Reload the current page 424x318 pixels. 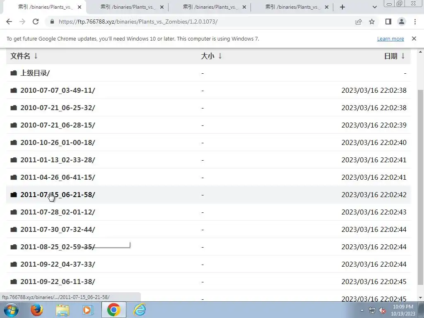(x=36, y=22)
